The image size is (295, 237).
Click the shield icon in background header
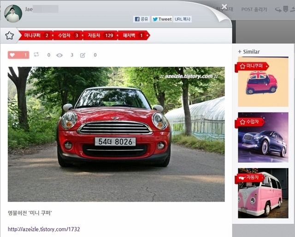pyautogui.click(x=286, y=9)
